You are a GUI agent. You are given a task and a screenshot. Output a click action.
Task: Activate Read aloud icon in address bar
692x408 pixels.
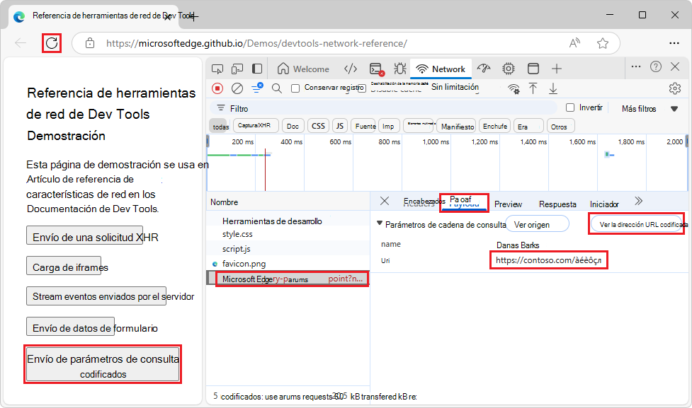tap(574, 43)
